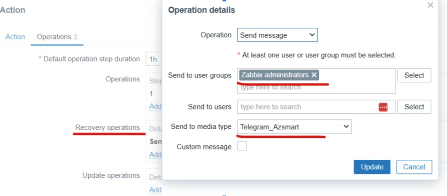The image size is (447, 196).
Task: Click the Default operation step duration field
Action: click(153, 59)
